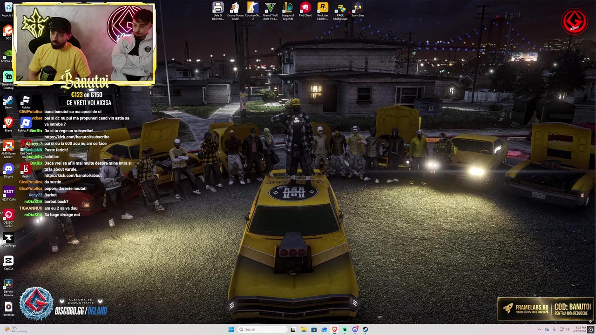596x335 pixels.
Task: Launch Goose Goose Duck desktop shortcut
Action: click(235, 11)
